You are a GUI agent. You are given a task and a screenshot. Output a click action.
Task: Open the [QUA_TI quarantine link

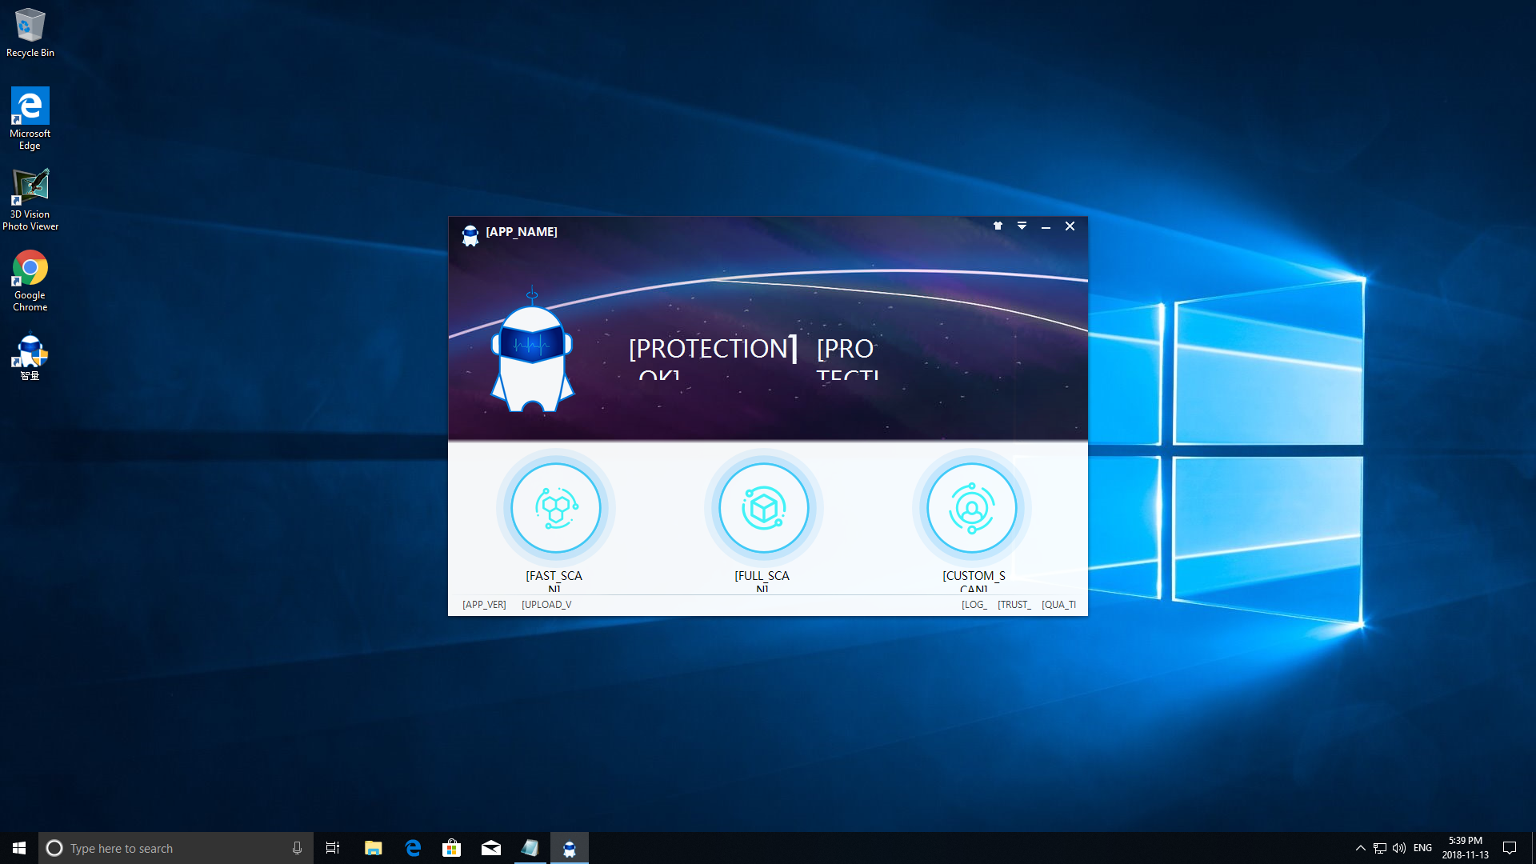(1058, 605)
